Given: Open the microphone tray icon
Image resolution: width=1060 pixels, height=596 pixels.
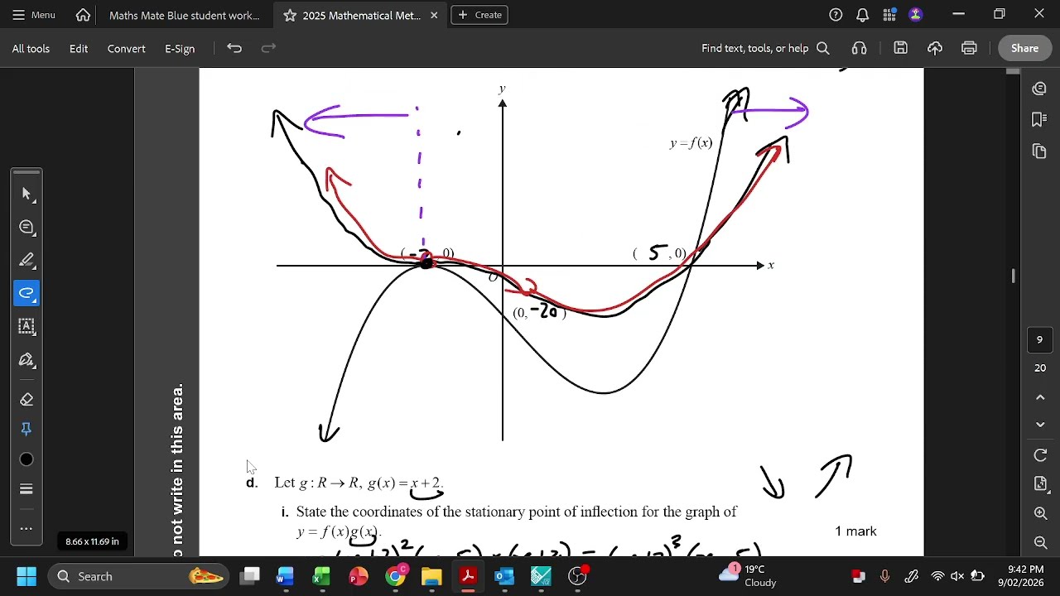Looking at the screenshot, I should 884,576.
